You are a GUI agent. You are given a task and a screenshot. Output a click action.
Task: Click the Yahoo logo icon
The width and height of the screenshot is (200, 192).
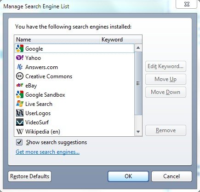pos(20,58)
